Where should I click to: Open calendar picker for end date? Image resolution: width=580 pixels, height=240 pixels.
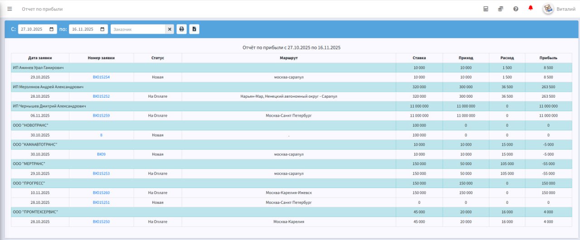click(x=102, y=29)
